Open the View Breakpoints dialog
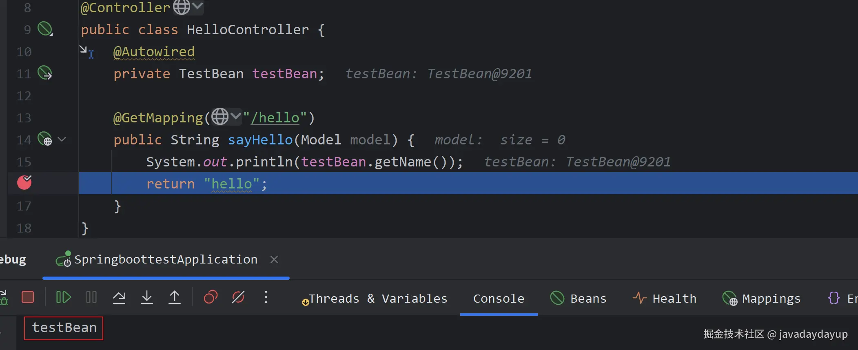 click(211, 297)
